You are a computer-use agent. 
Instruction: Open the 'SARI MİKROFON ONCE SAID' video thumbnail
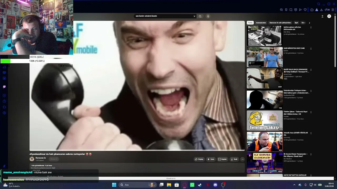(x=264, y=57)
